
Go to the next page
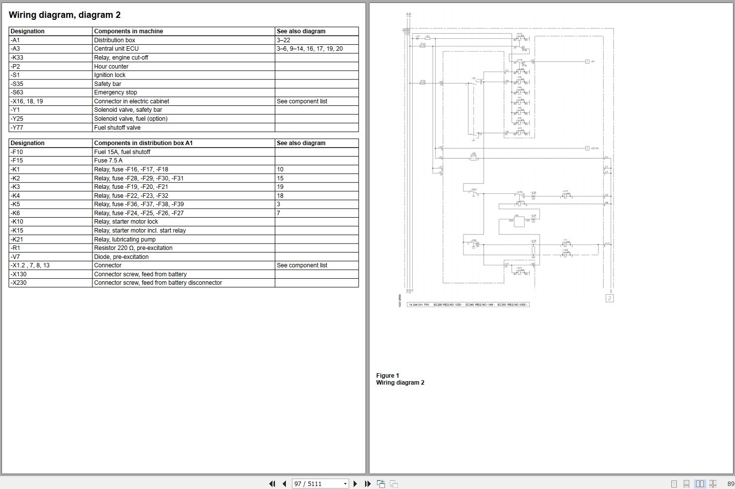(x=355, y=484)
